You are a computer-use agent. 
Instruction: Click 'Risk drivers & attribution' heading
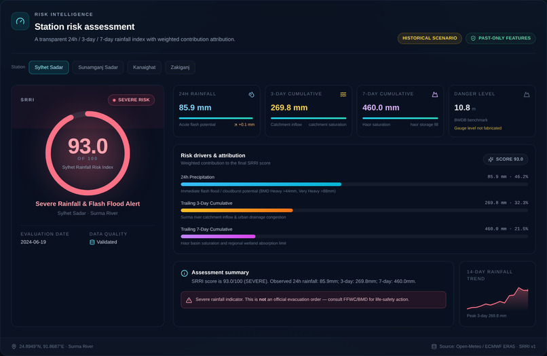tap(213, 155)
